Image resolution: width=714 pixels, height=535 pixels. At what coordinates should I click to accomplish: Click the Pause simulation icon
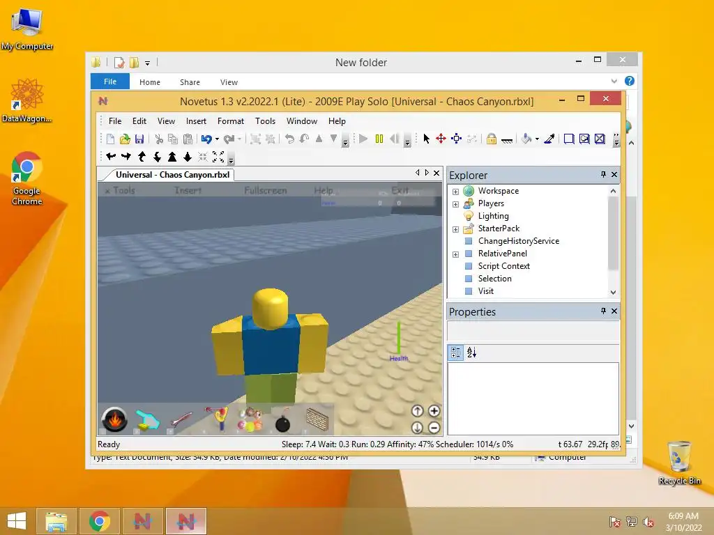click(x=379, y=139)
